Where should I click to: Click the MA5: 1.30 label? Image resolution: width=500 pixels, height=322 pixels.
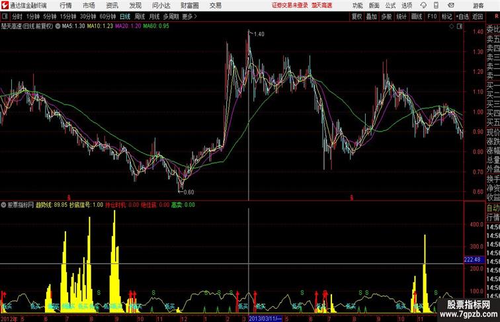pyautogui.click(x=73, y=26)
